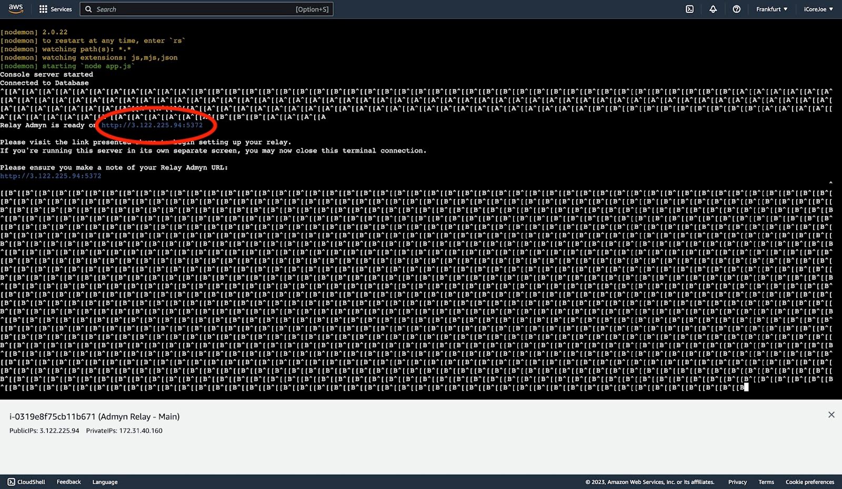Click the 'Console server started' line
The image size is (842, 489).
46,74
